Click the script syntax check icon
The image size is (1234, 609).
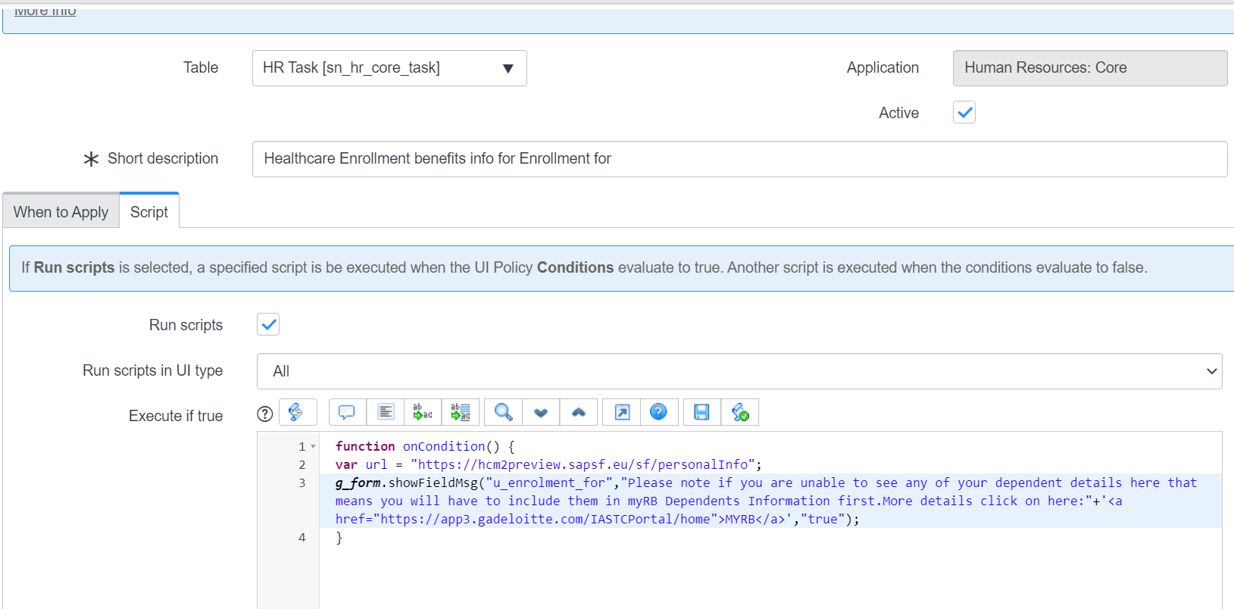[x=740, y=412]
